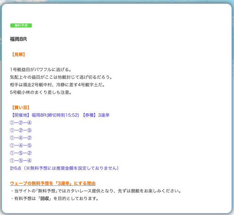Select the line 1号艇益田がパワフルに逃げる。
234x215 pixels.
tap(41, 70)
